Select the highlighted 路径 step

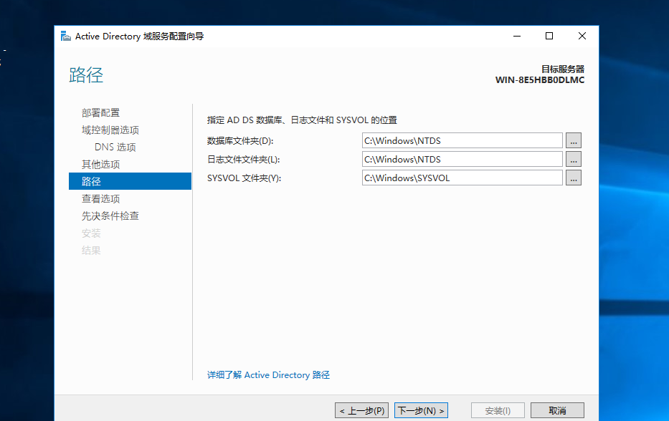pyautogui.click(x=130, y=181)
